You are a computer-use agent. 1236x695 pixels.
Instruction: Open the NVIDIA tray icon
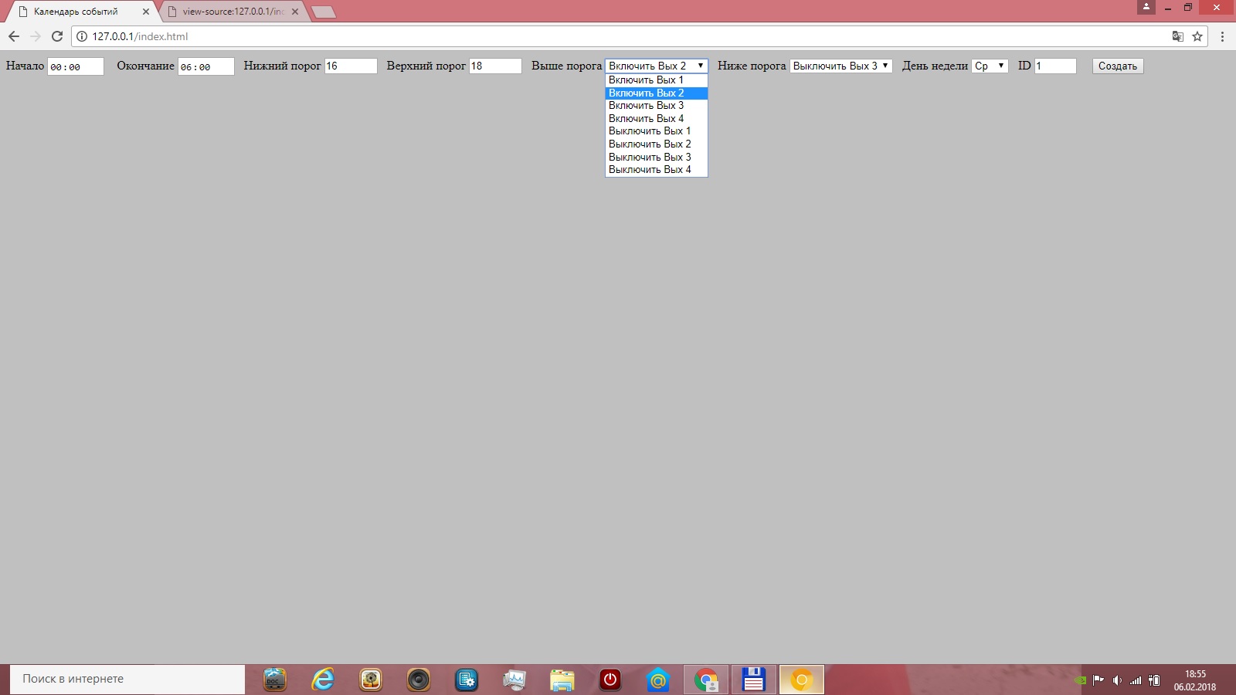(x=1081, y=680)
